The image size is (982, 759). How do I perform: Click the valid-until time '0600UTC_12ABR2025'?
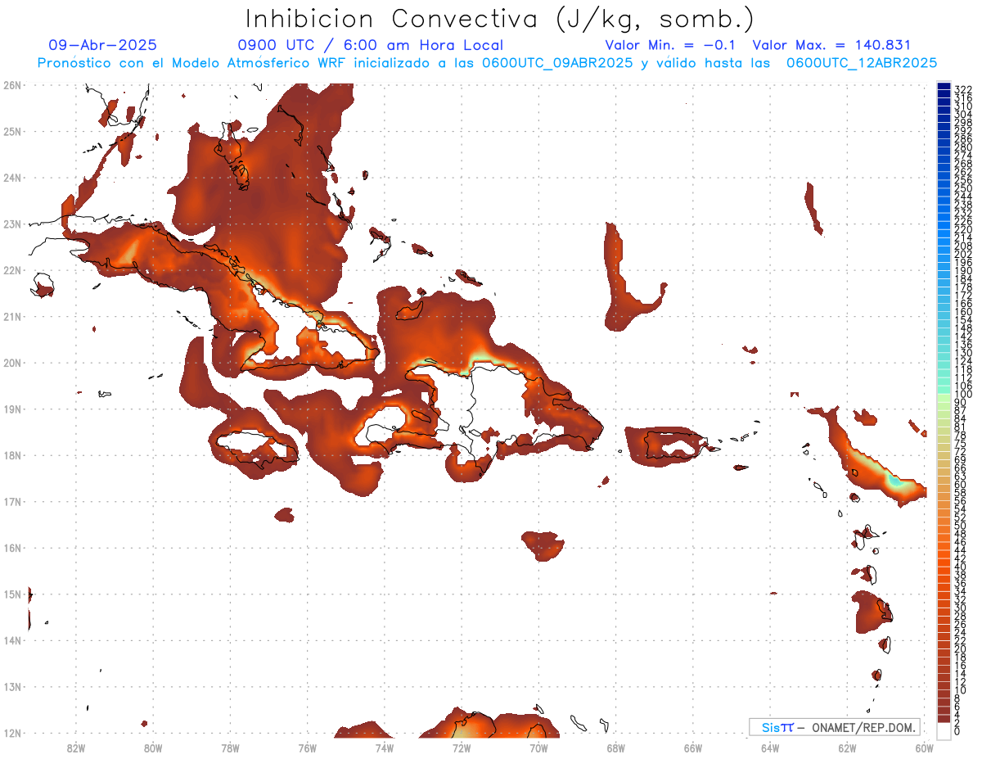[862, 62]
